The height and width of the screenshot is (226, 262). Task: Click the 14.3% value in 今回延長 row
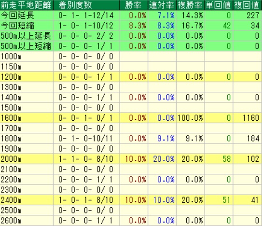click(192, 15)
